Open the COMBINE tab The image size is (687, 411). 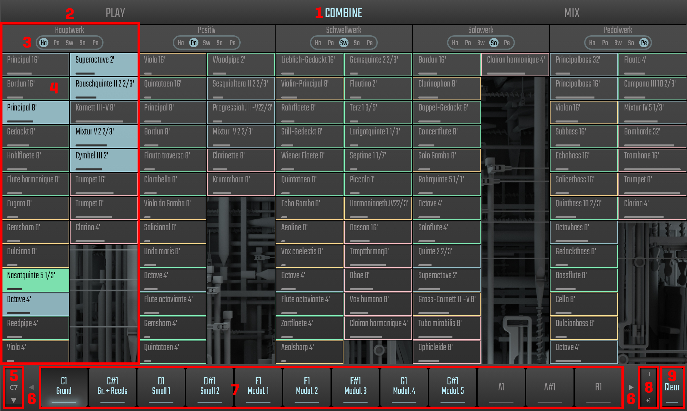click(343, 13)
